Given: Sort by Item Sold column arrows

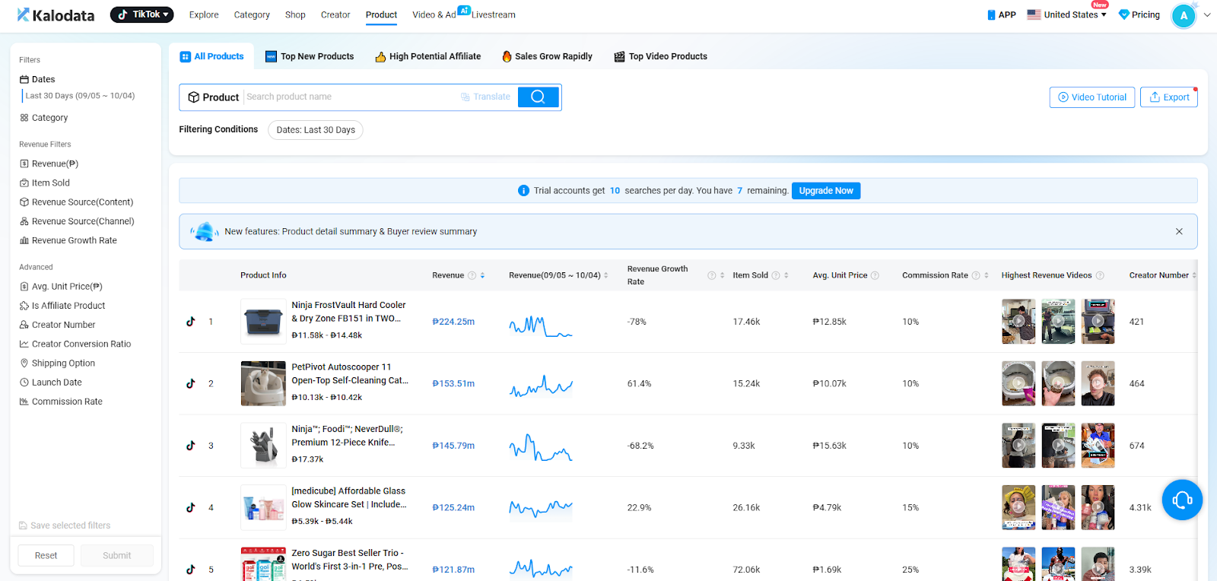Looking at the screenshot, I should tap(786, 275).
